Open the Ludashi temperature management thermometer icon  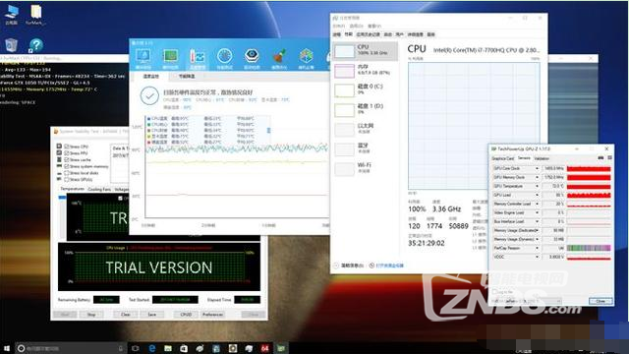[197, 56]
